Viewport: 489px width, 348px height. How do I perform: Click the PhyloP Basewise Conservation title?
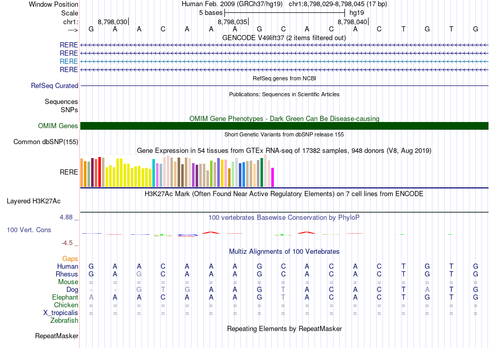pos(284,218)
